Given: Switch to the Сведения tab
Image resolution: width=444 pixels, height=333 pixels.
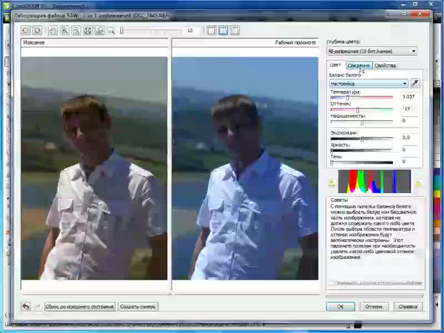Looking at the screenshot, I should 359,65.
